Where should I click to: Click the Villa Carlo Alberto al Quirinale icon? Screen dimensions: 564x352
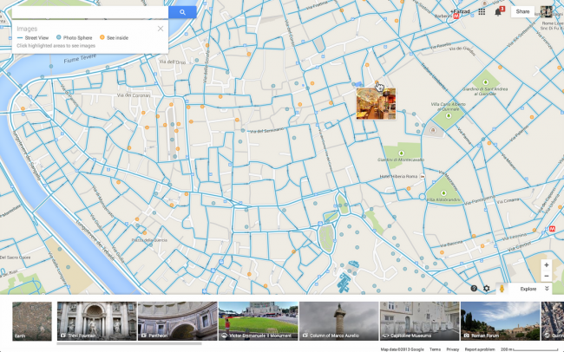(449, 116)
